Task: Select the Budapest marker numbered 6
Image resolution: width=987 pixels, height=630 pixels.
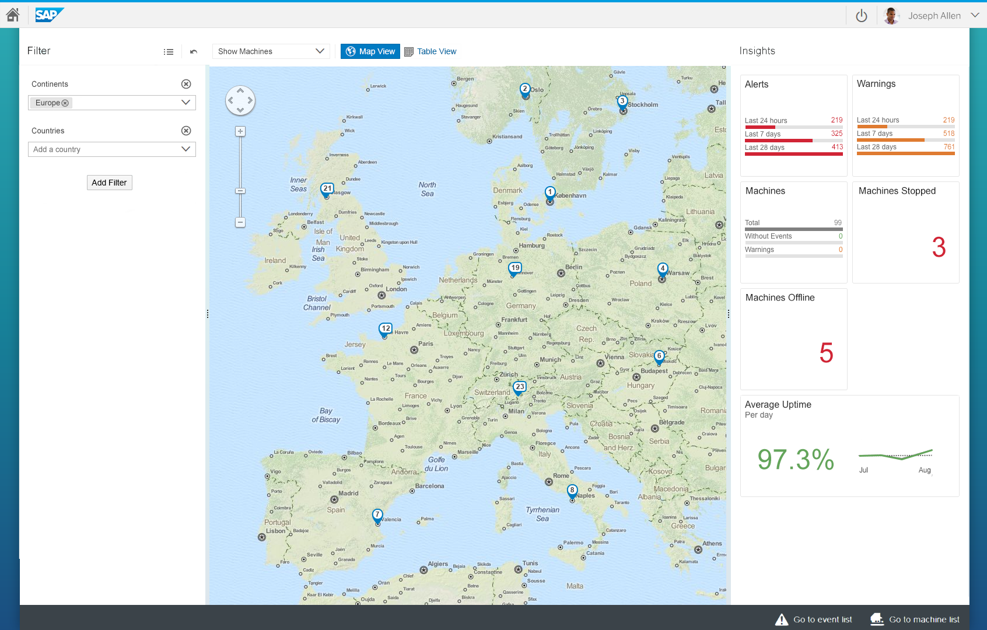Action: [x=659, y=357]
